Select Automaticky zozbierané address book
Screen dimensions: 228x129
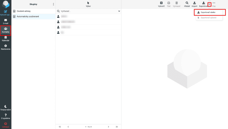tap(28, 17)
